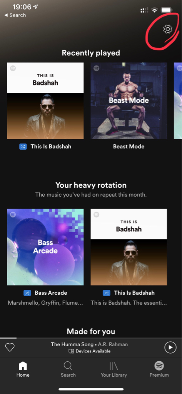Open the Premium tab with Spotify logo
The image size is (182, 394).
click(x=159, y=369)
